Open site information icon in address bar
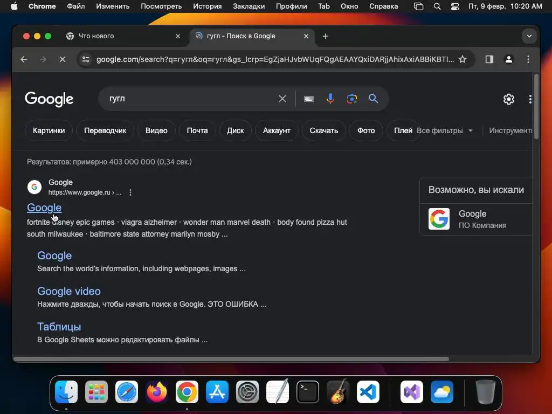 [86, 59]
